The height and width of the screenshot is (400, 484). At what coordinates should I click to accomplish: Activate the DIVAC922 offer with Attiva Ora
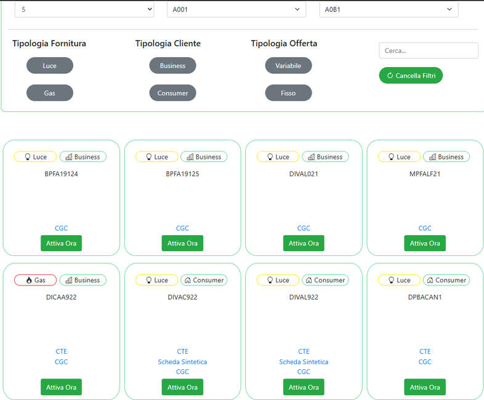[x=182, y=387]
